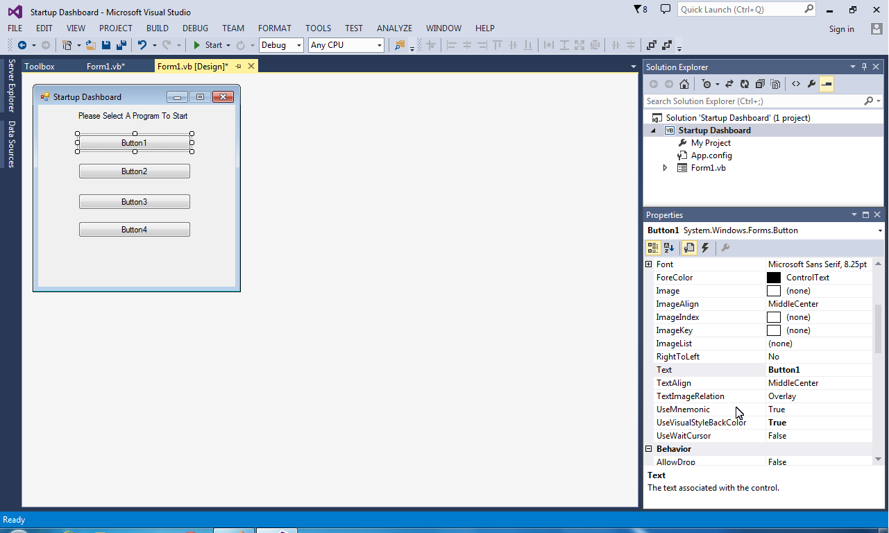Click the Send to Back layout icon

[667, 45]
